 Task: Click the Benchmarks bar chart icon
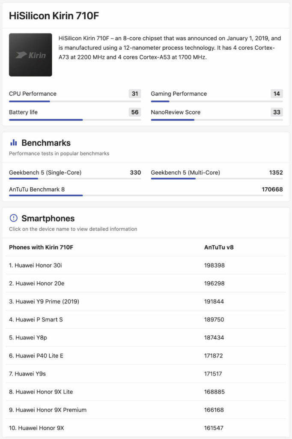(13, 142)
